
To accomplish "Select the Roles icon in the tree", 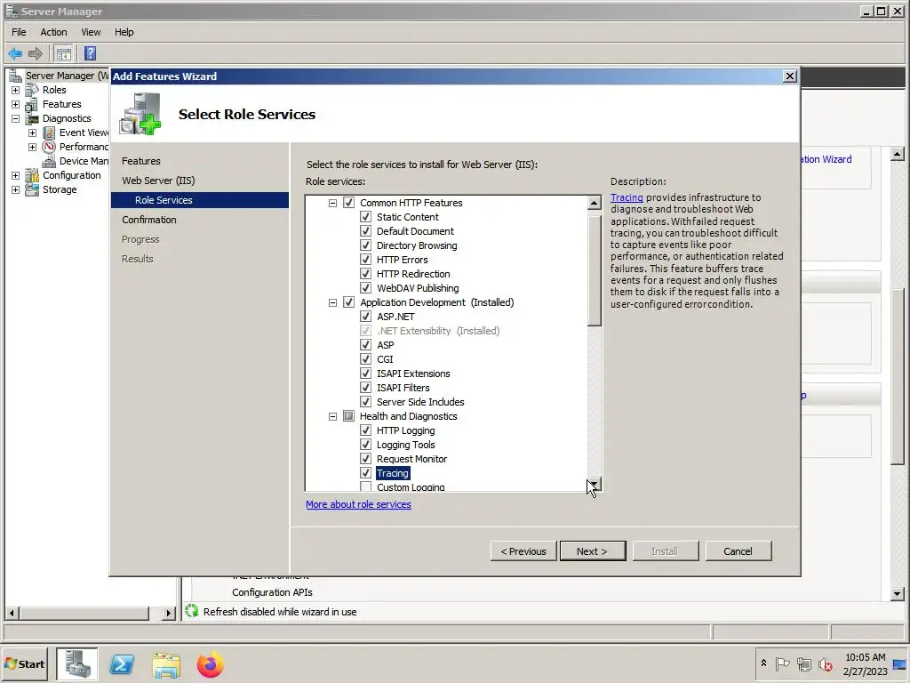I will pos(32,90).
